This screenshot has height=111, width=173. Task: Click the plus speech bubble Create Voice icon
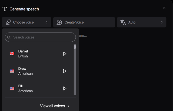tap(59, 22)
